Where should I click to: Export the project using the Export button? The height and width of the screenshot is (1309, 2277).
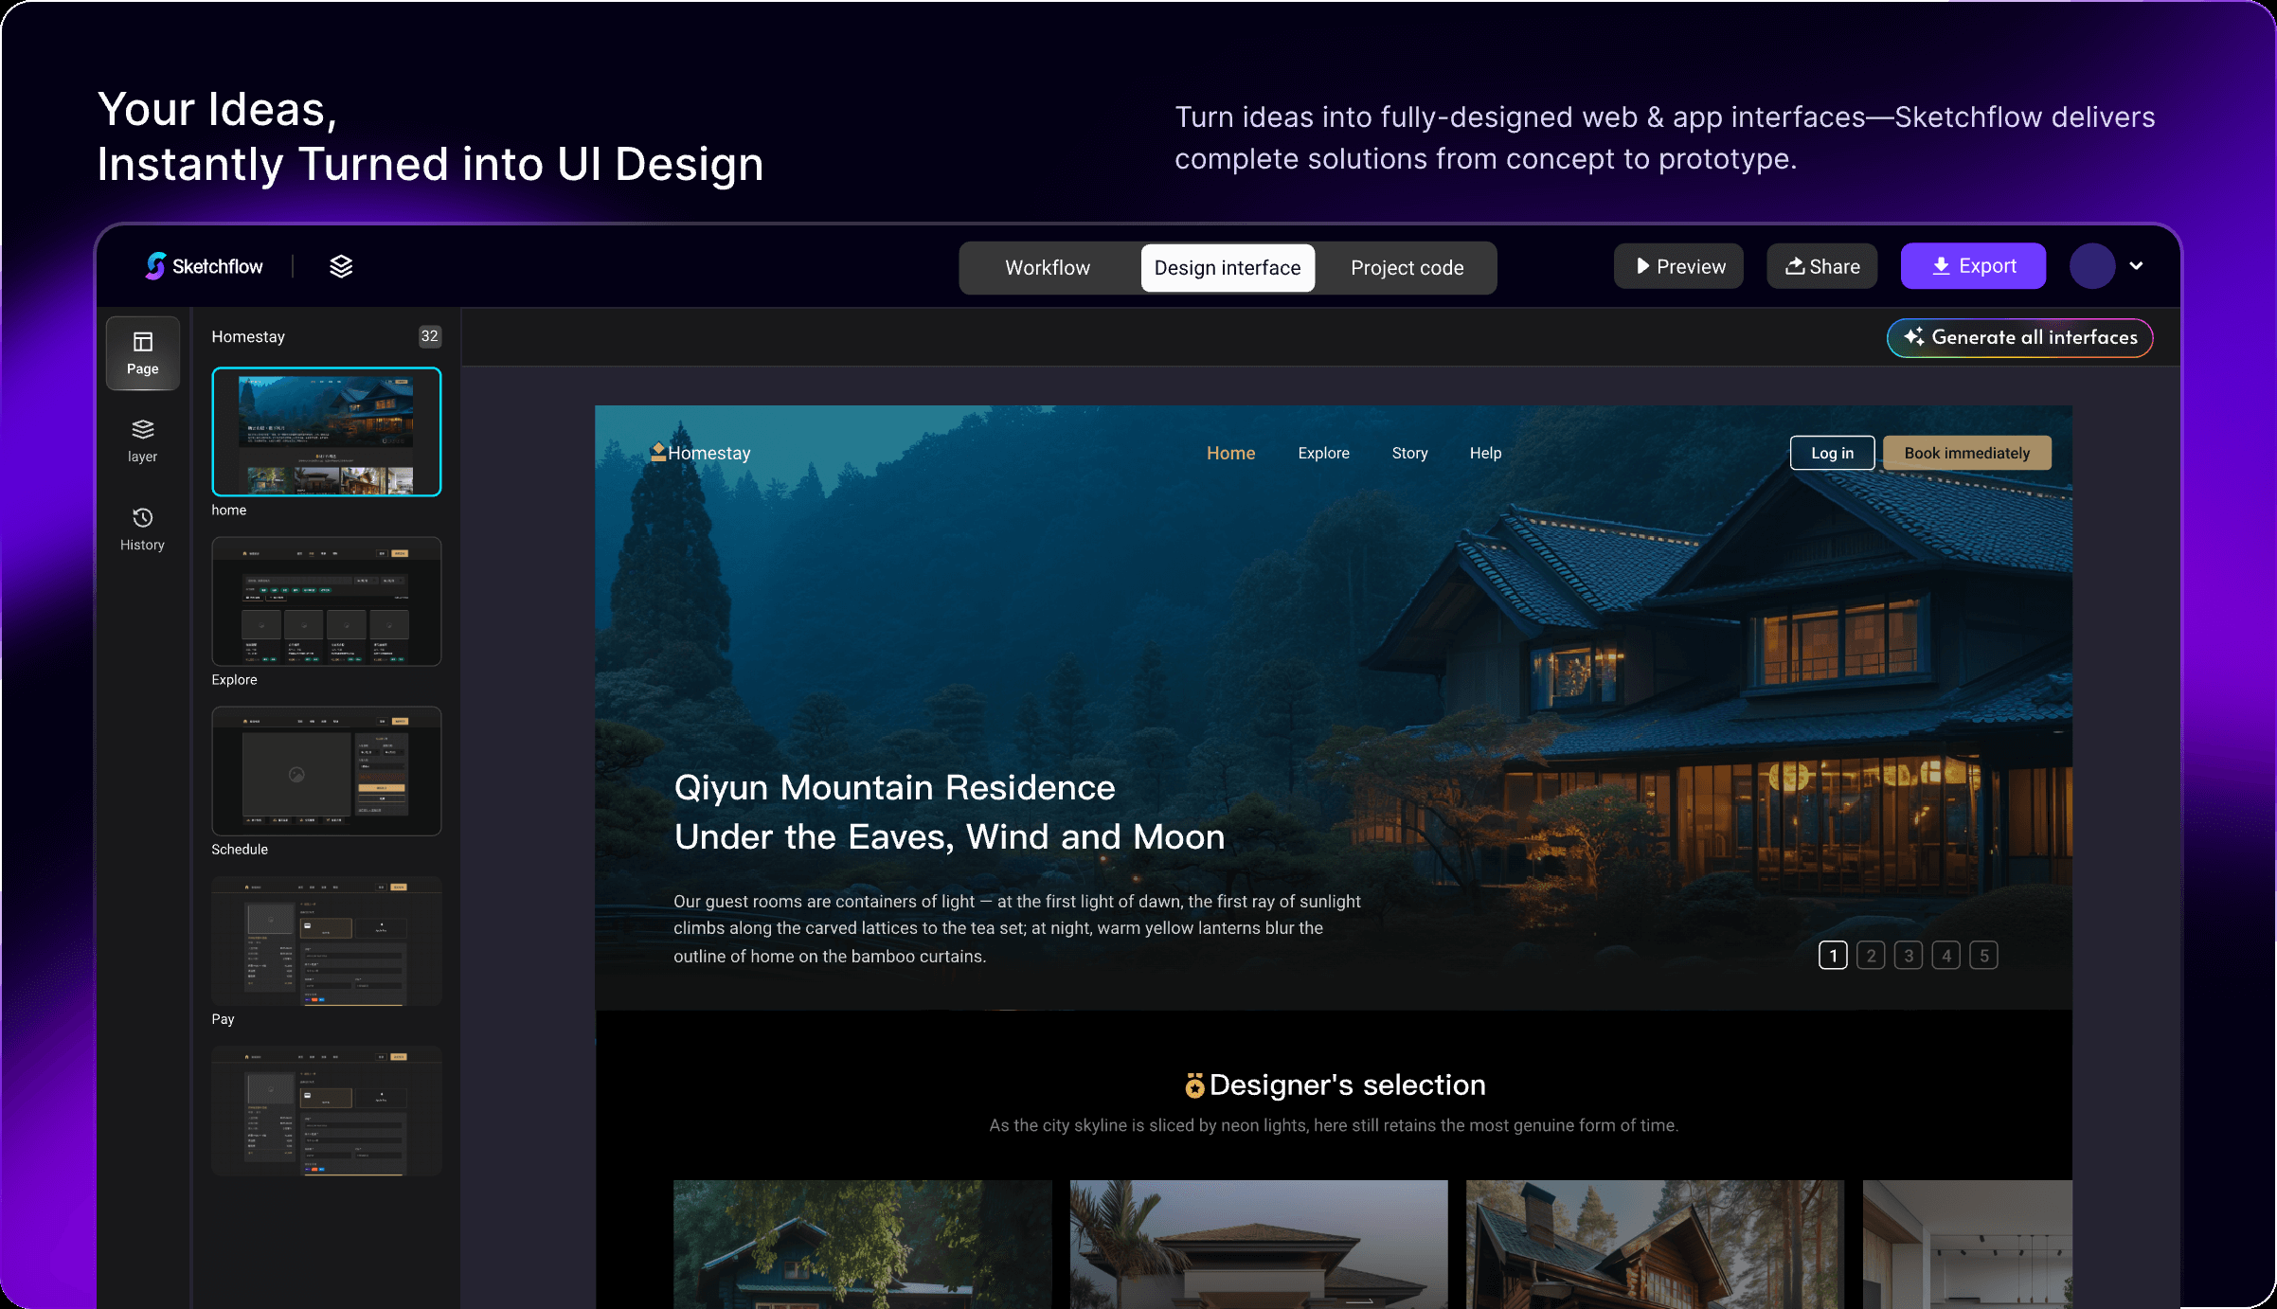pyautogui.click(x=1973, y=266)
